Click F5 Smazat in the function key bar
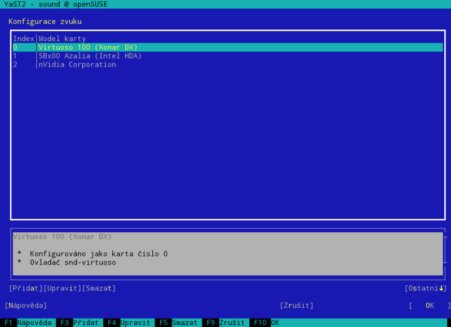Image resolution: width=451 pixels, height=327 pixels. (179, 322)
